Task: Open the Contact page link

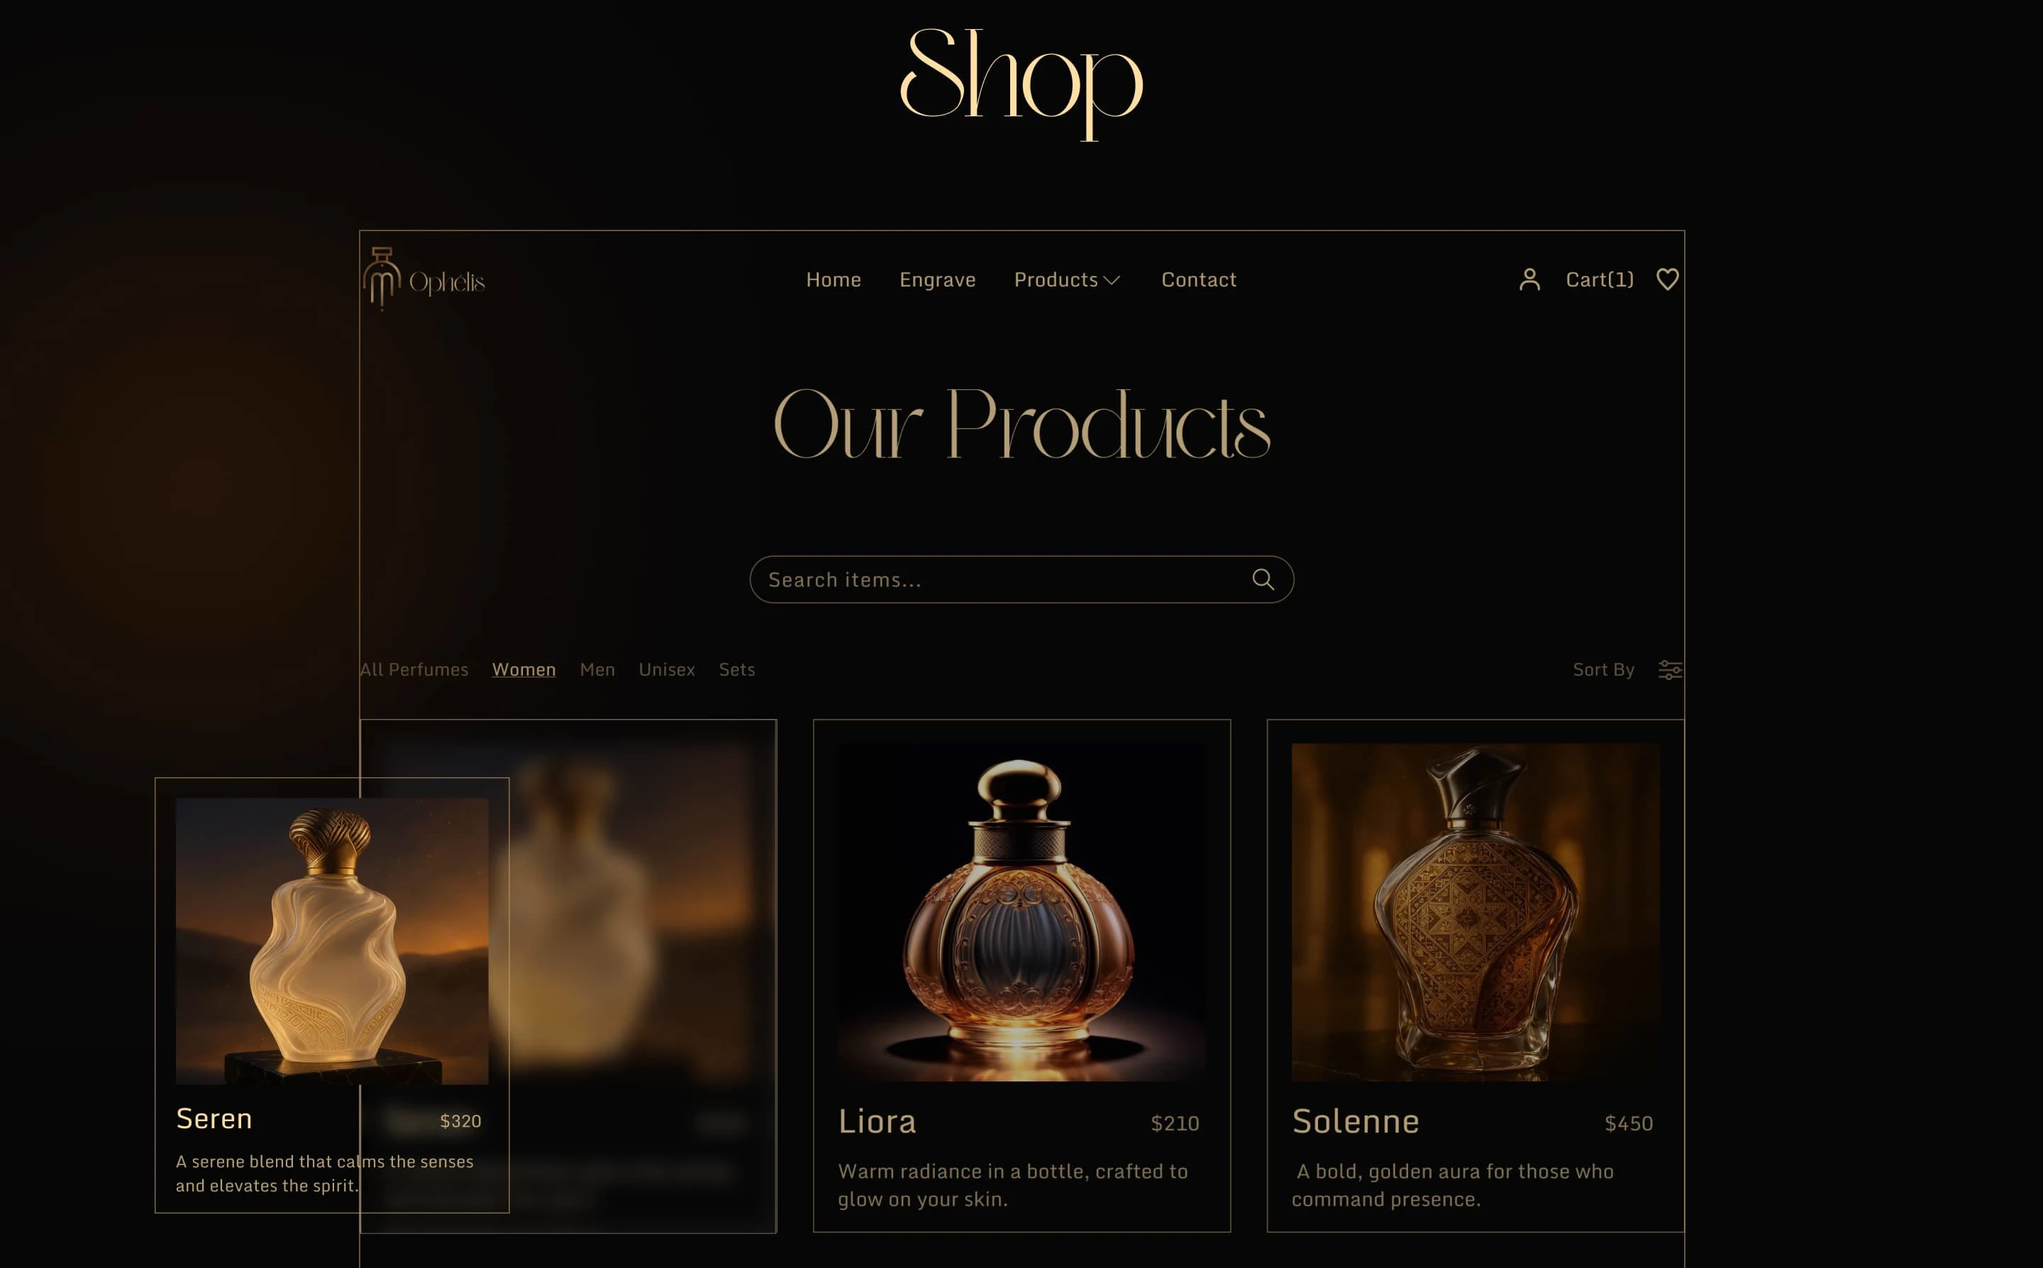Action: [x=1198, y=280]
